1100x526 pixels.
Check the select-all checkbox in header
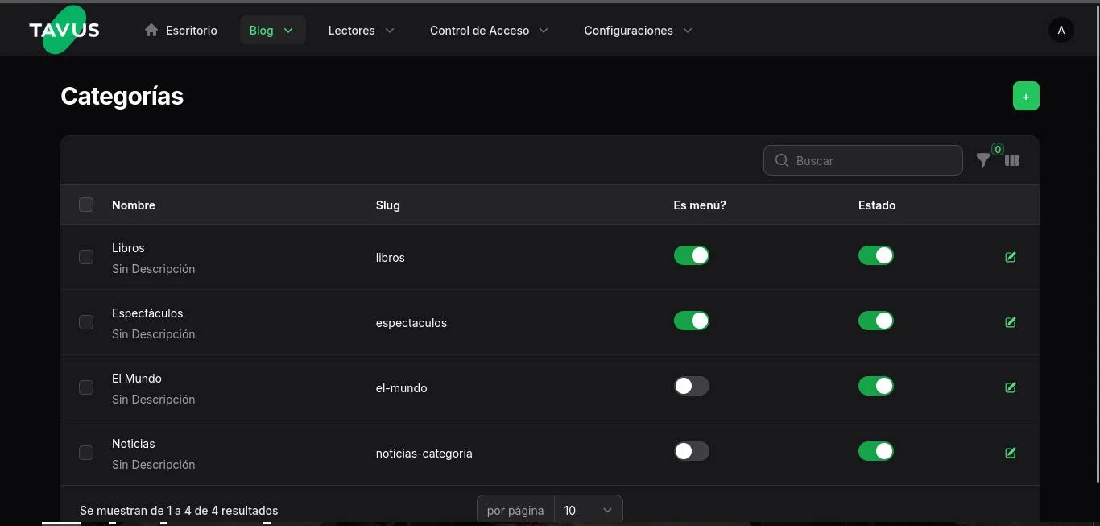click(x=86, y=205)
